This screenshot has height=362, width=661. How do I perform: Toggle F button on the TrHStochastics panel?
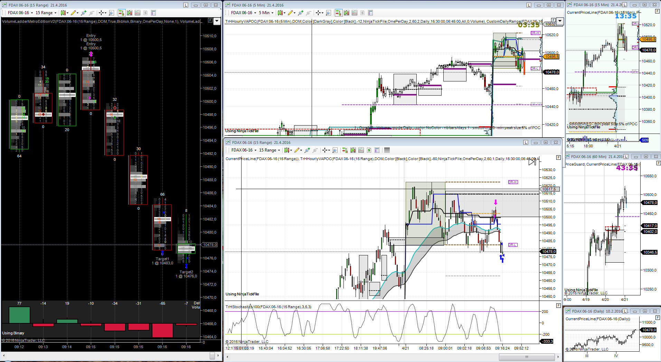point(558,305)
